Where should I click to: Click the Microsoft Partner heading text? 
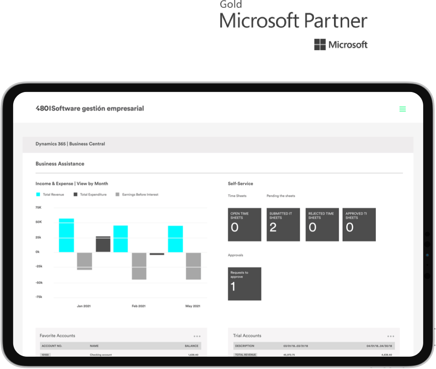tap(293, 20)
